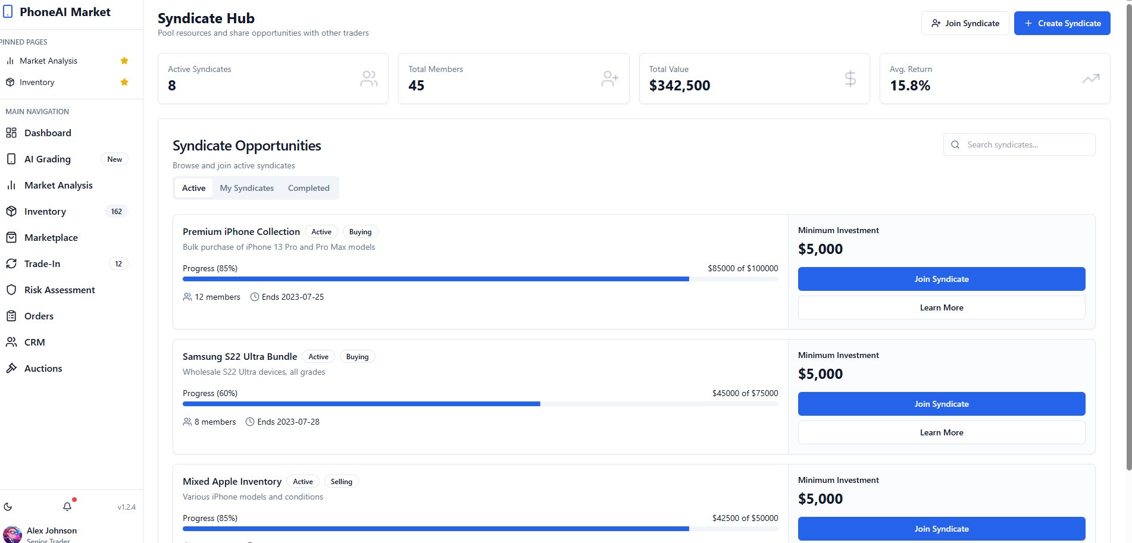The width and height of the screenshot is (1132, 543).
Task: Switch to the Active tab
Action: click(193, 188)
